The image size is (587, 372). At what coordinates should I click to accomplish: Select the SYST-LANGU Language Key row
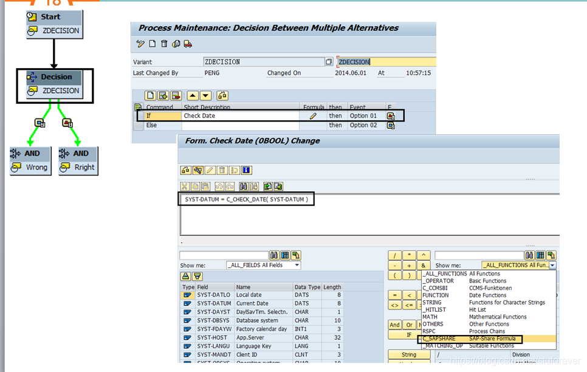[x=261, y=346]
